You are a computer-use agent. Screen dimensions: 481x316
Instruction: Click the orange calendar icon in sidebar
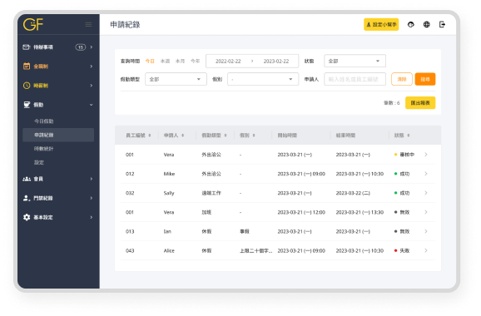[27, 67]
